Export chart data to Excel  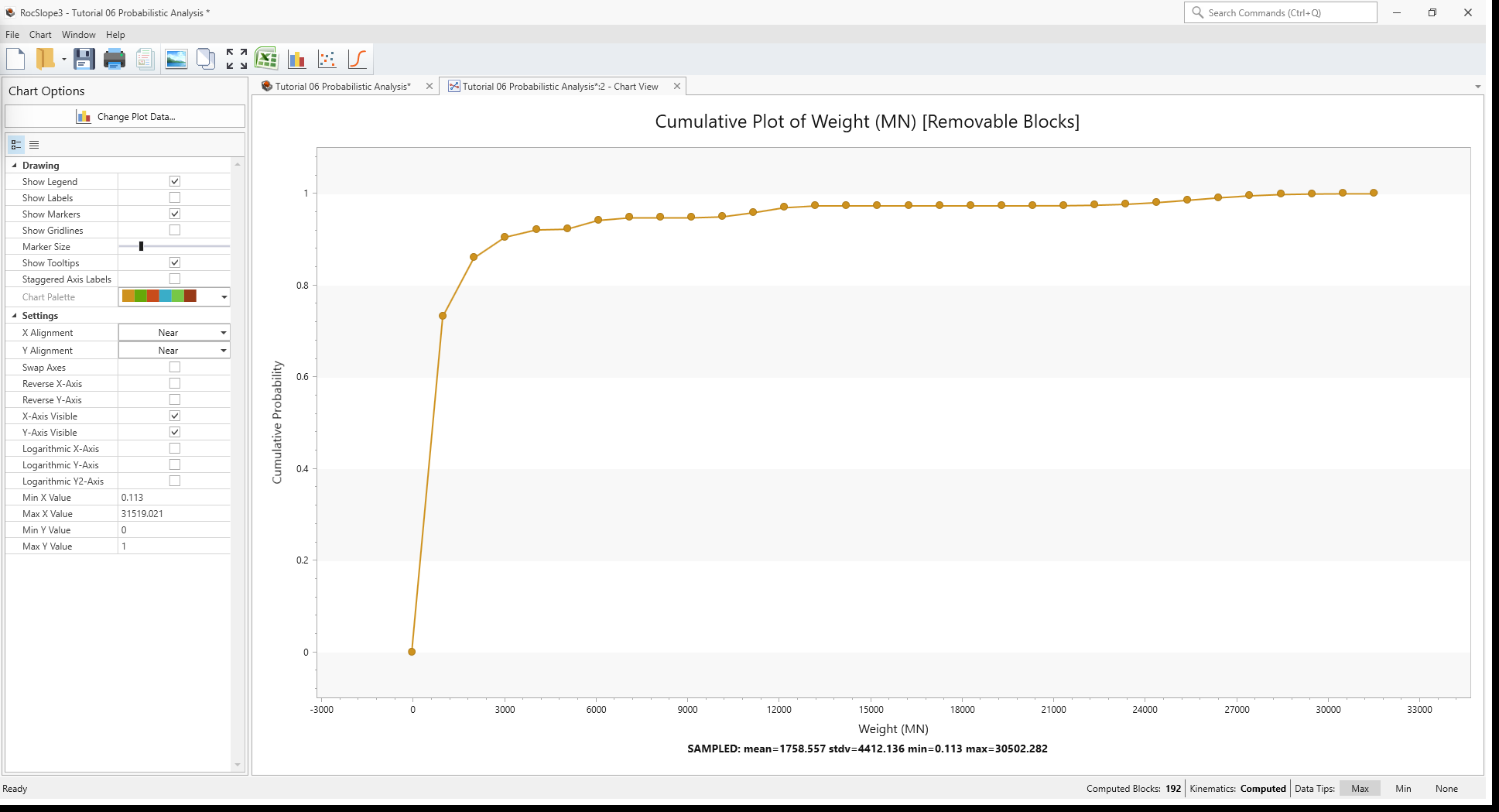[x=266, y=59]
